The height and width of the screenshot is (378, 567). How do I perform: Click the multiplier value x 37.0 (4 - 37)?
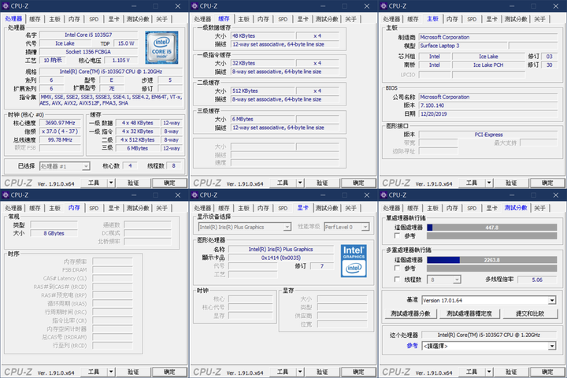click(x=60, y=132)
